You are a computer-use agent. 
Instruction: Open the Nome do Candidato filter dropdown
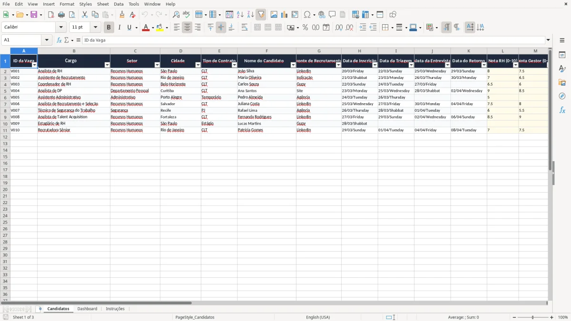tap(293, 65)
